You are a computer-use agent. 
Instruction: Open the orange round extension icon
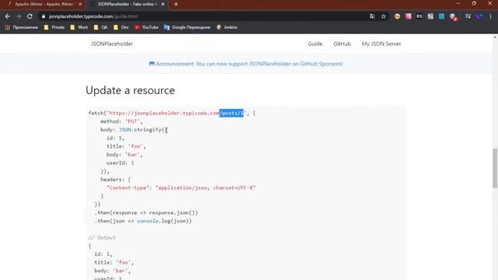click(397, 16)
